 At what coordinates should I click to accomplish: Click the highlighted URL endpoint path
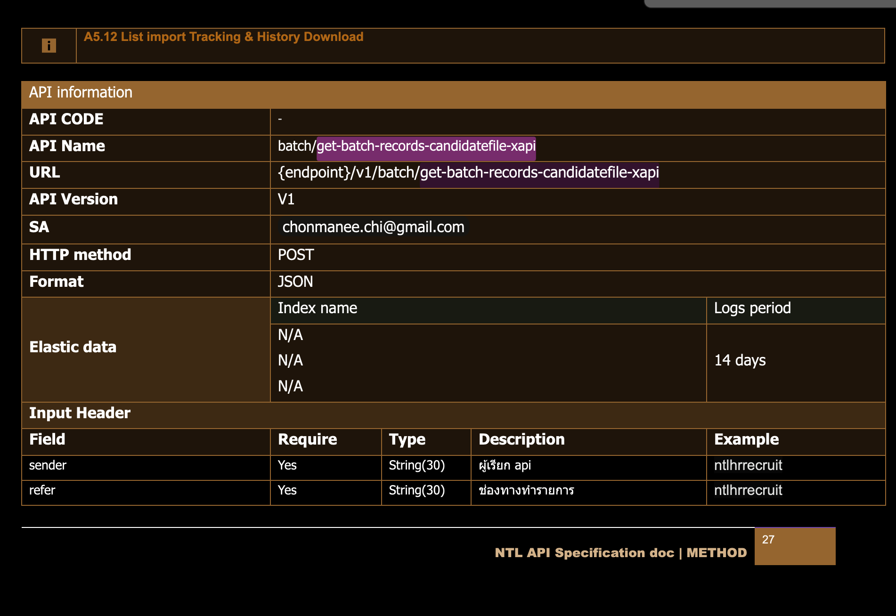click(539, 173)
